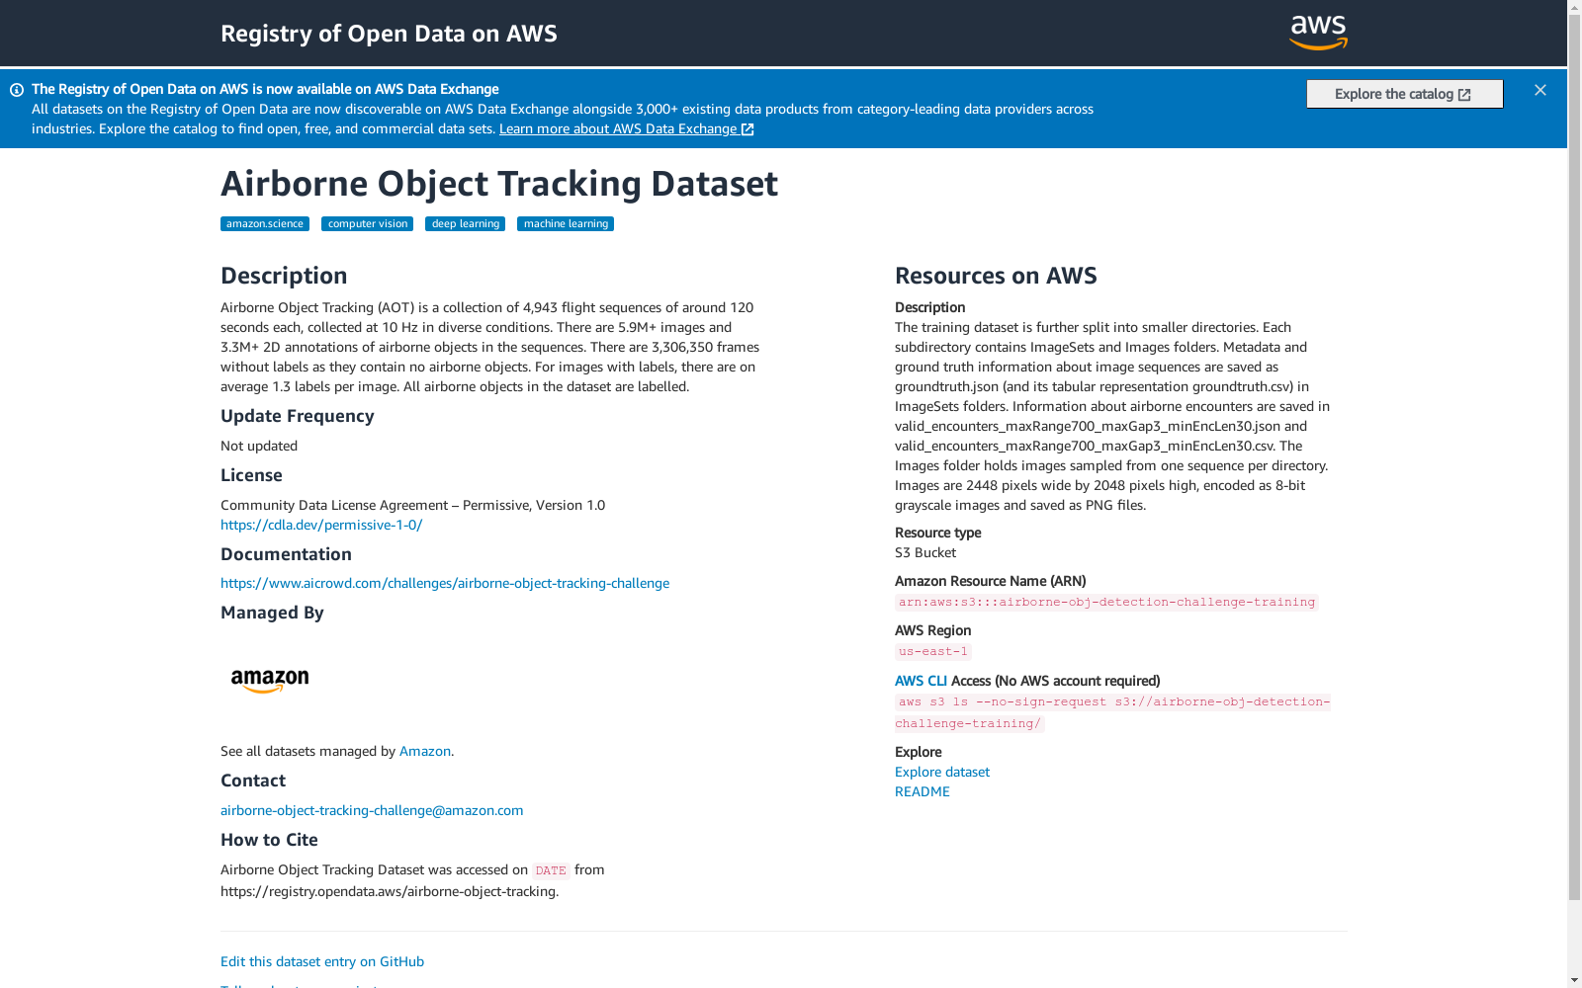This screenshot has height=988, width=1582.
Task: Click the scrollbar down arrow
Action: click(1574, 980)
